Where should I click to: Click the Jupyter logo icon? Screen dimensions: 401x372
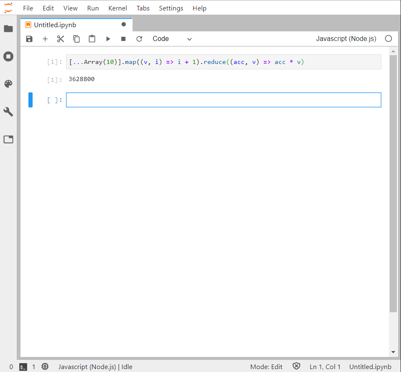pyautogui.click(x=8, y=8)
